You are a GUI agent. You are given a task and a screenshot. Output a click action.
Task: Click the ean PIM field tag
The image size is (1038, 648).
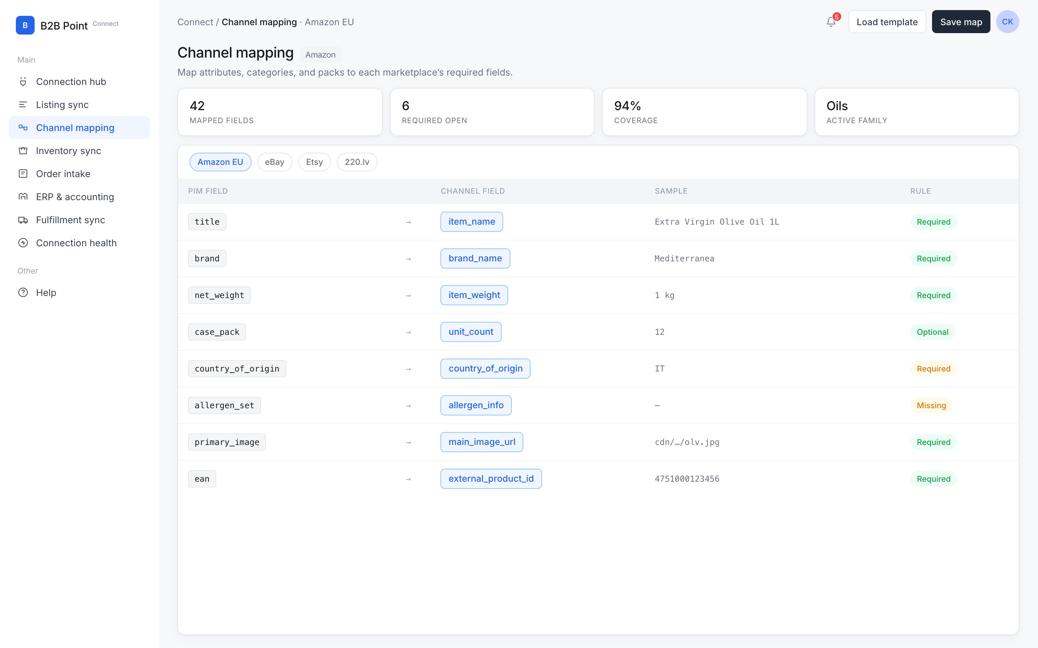tap(202, 479)
